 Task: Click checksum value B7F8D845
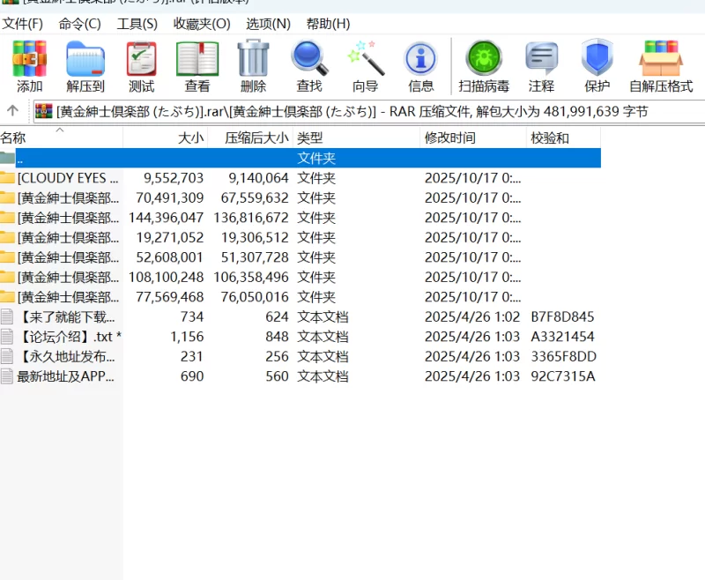point(562,317)
